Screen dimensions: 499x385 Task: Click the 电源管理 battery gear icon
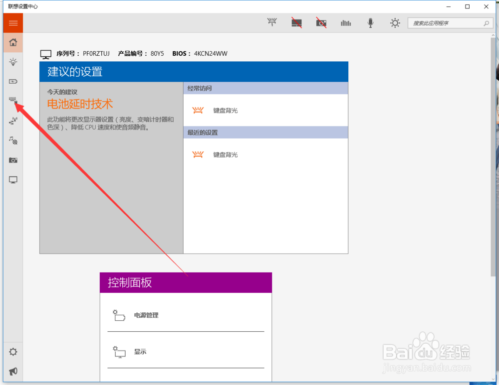coord(119,315)
